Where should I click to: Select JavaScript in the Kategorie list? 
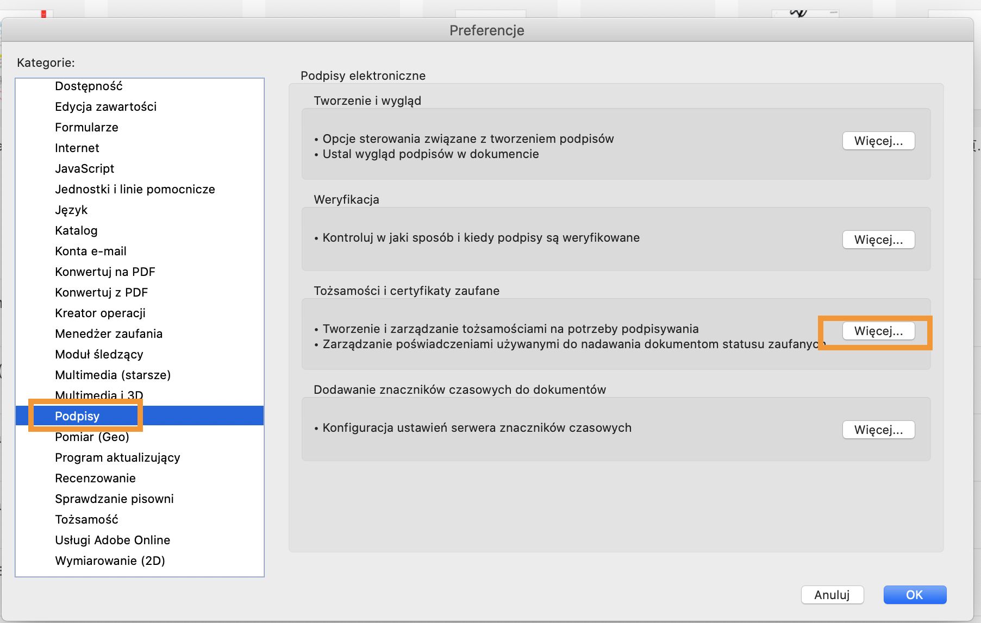pyautogui.click(x=84, y=169)
